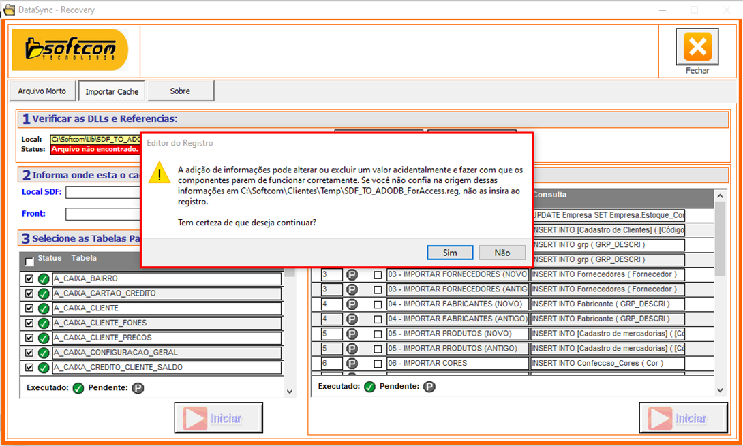Uncheck the A_CAIXA_CONFIGURACAO_GERAL checkbox
The width and height of the screenshot is (743, 446).
pos(29,353)
